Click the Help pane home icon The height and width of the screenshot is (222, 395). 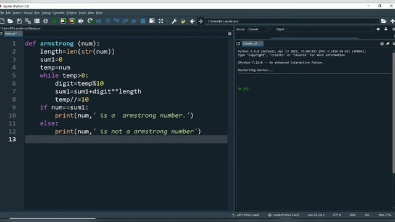click(x=378, y=29)
